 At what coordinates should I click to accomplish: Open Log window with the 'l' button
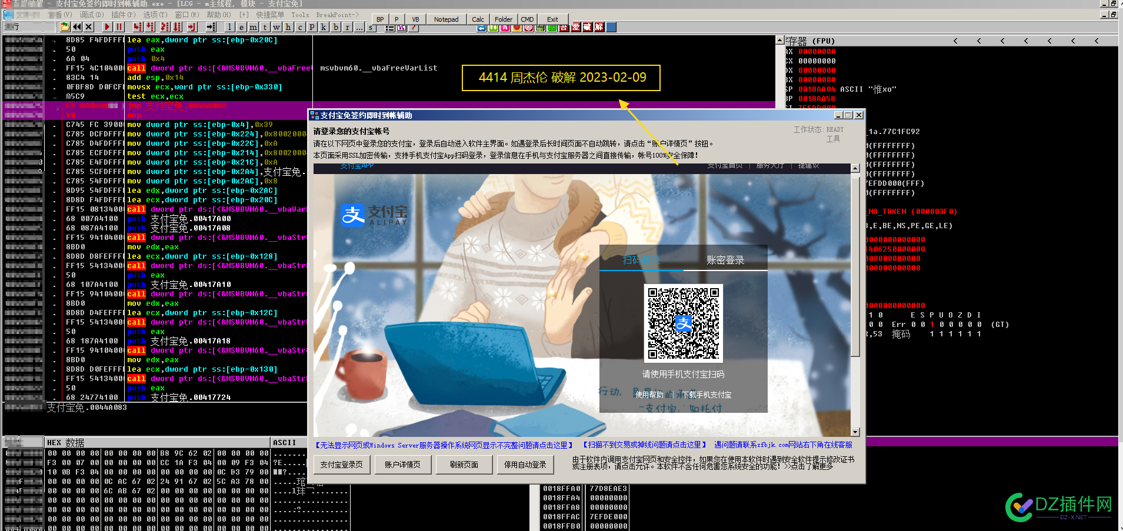(229, 27)
